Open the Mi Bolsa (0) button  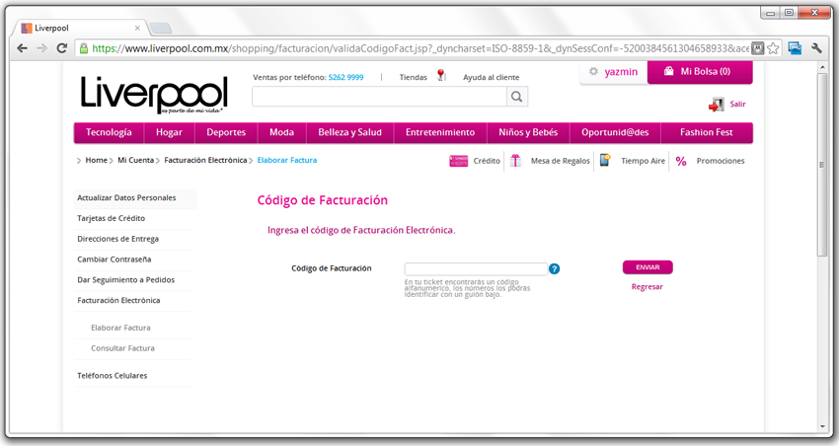point(700,72)
